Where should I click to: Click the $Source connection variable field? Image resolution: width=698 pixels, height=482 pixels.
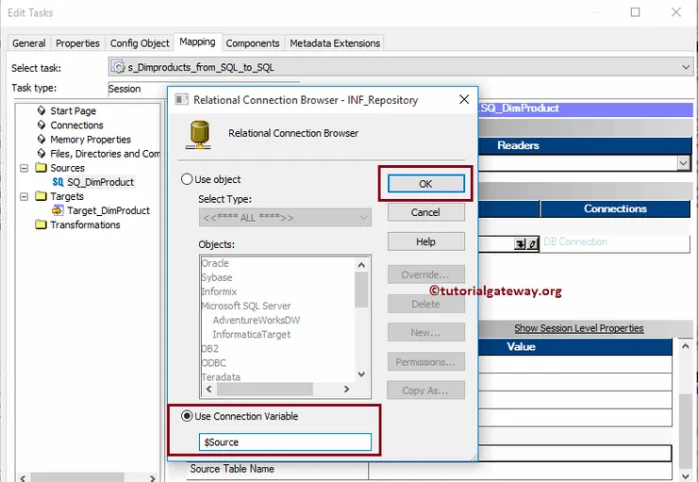click(x=285, y=442)
